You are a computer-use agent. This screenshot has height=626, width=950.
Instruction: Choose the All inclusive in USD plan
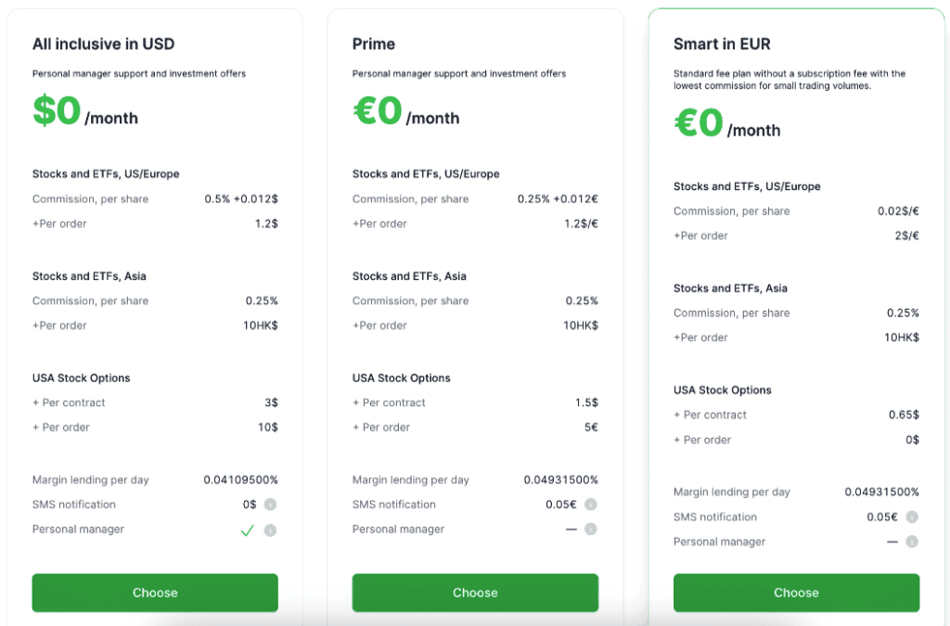[155, 593]
